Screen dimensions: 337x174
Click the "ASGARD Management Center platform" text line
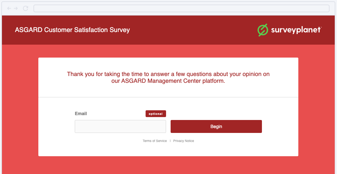coord(168,81)
